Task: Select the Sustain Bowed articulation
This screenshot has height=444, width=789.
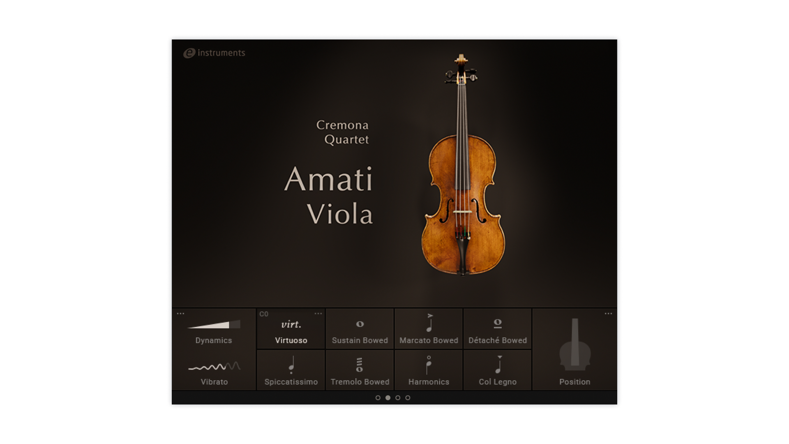Action: click(360, 329)
